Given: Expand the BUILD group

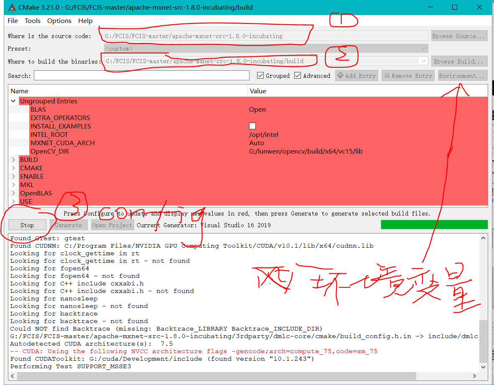Looking at the screenshot, I should pos(13,160).
